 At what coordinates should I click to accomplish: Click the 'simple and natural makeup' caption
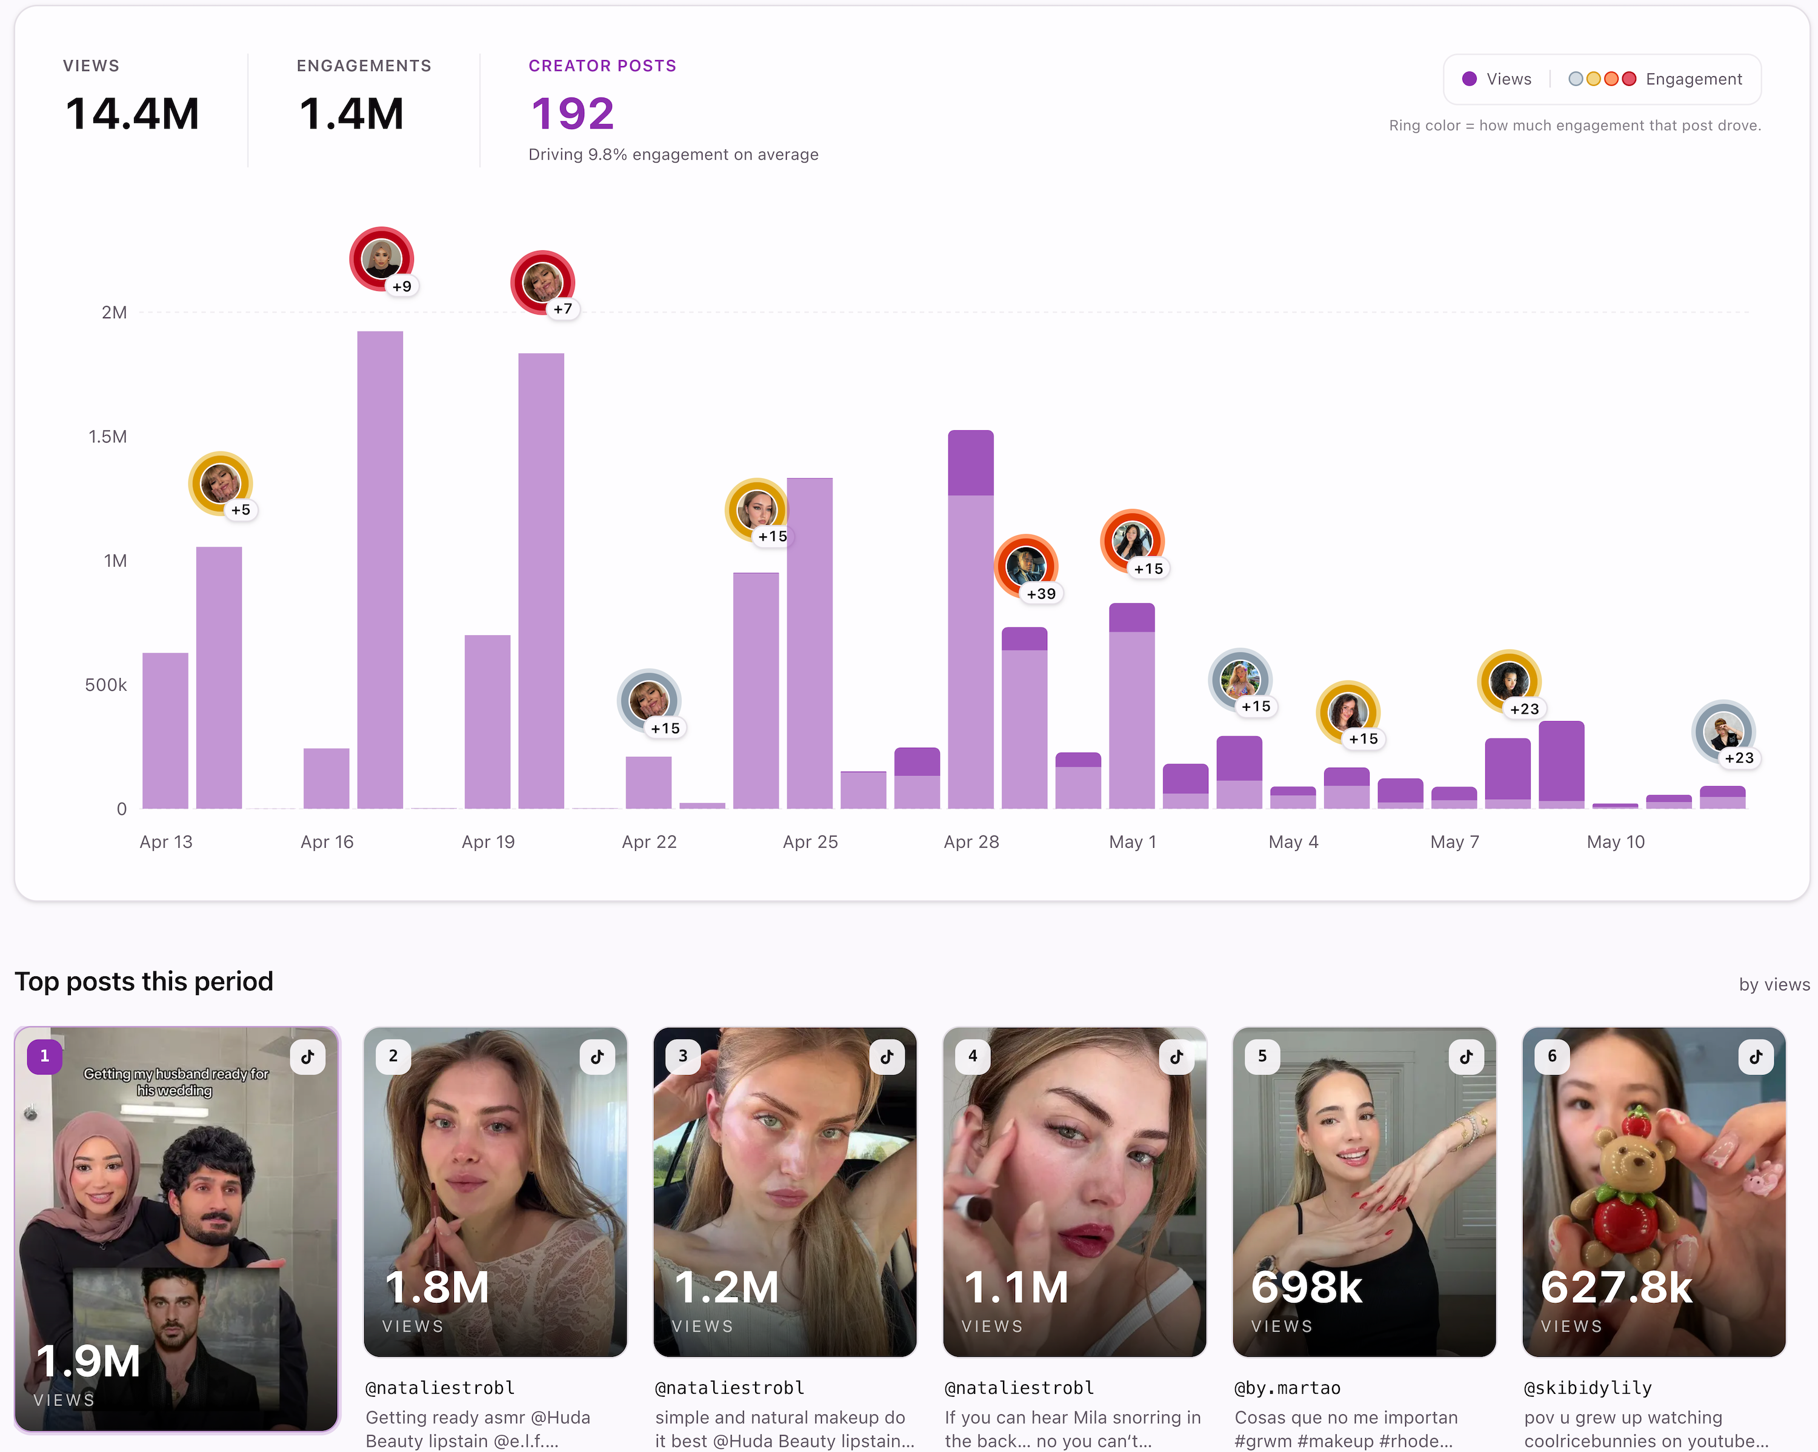point(784,1429)
